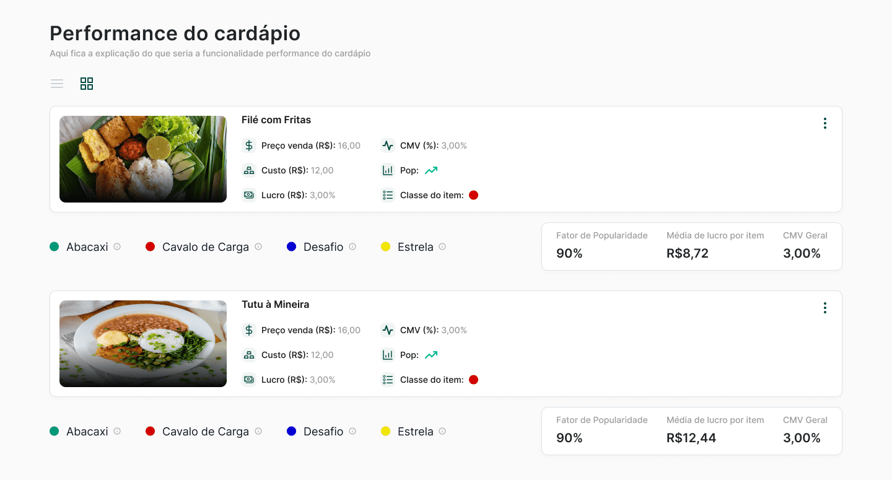Viewport: 892px width, 480px height.
Task: Open info icon next to first Abacaxi legend
Action: pos(117,247)
